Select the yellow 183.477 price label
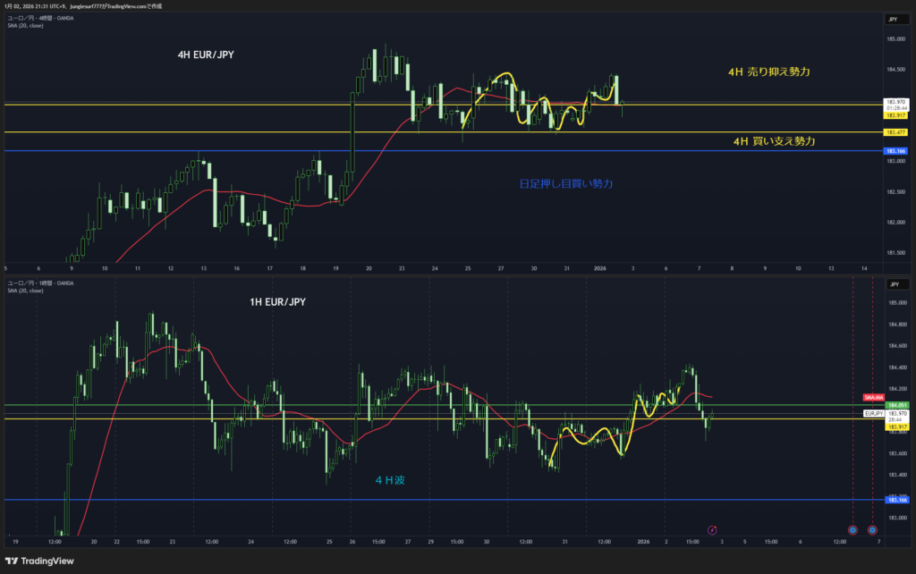916x574 pixels. pyautogui.click(x=895, y=132)
